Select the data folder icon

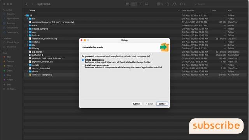(30, 25)
